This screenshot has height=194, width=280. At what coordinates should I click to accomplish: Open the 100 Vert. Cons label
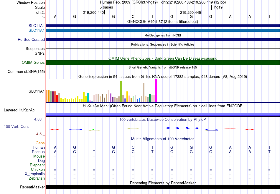(x=17, y=126)
